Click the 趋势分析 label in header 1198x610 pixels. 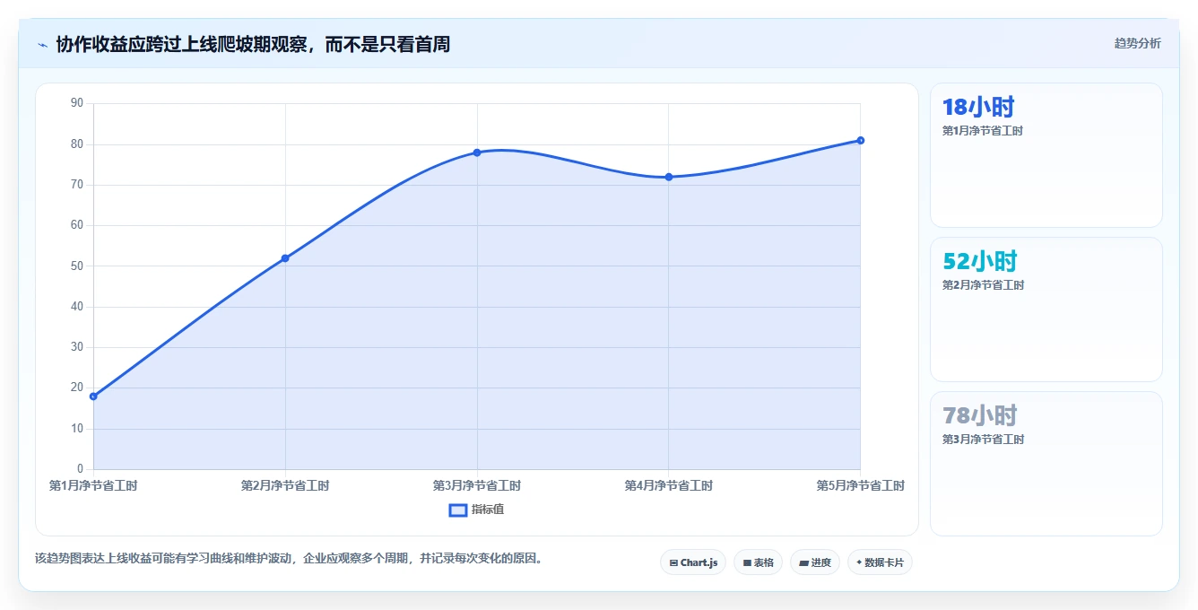[1137, 43]
